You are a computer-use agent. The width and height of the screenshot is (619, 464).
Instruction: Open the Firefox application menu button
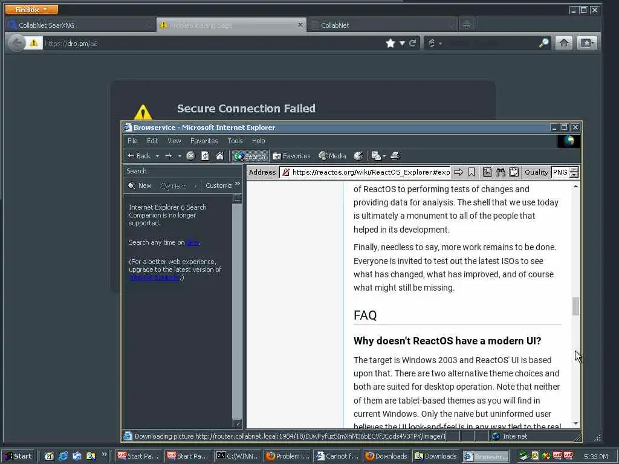pyautogui.click(x=31, y=9)
